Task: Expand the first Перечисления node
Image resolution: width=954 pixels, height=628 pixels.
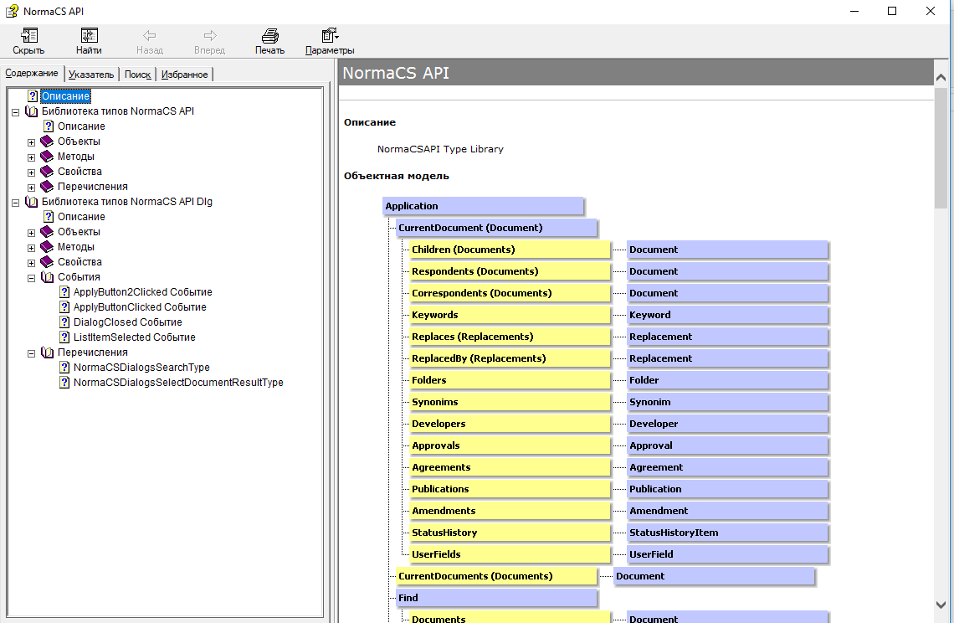Action: point(32,188)
